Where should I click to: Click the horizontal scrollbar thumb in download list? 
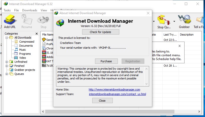click(110, 112)
